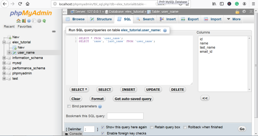The image size is (258, 136).
Task: Click the INSERT query button
Action: [128, 90]
